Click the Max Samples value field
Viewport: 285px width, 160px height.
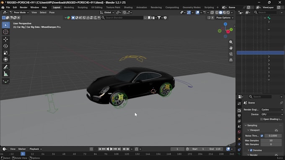[x=271, y=141]
